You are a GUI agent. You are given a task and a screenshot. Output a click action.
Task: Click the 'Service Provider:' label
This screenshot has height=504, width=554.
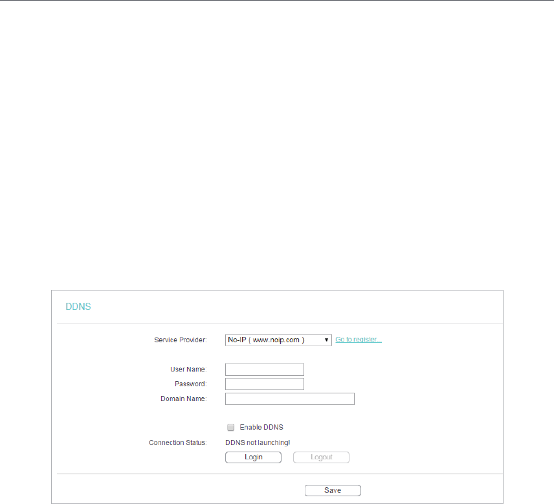click(180, 340)
